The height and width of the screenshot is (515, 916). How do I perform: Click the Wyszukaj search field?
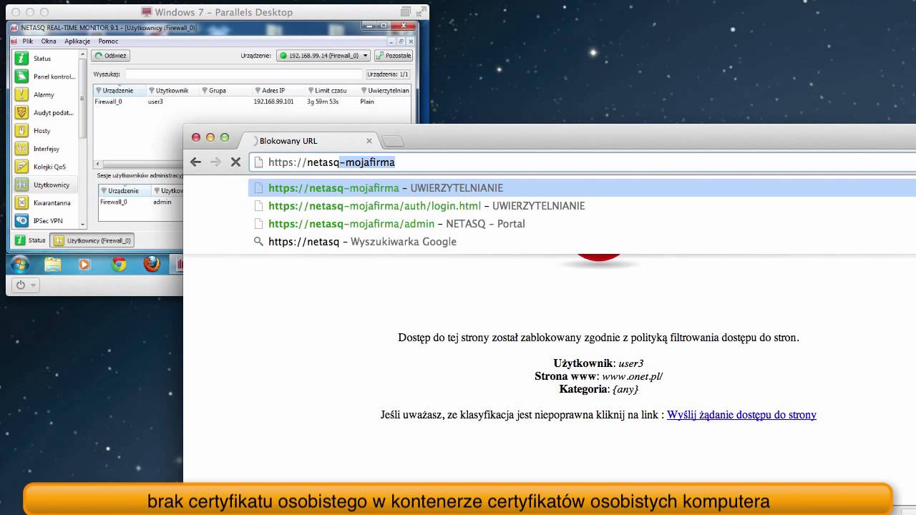click(244, 74)
